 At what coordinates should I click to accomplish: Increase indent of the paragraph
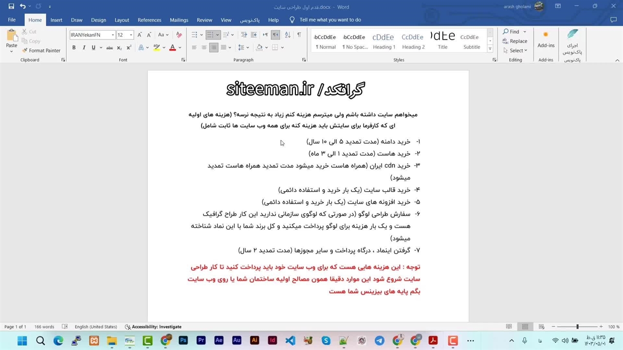click(x=254, y=35)
